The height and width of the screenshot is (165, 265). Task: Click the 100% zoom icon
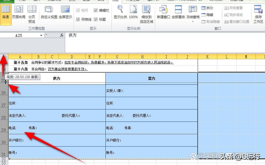[133, 14]
